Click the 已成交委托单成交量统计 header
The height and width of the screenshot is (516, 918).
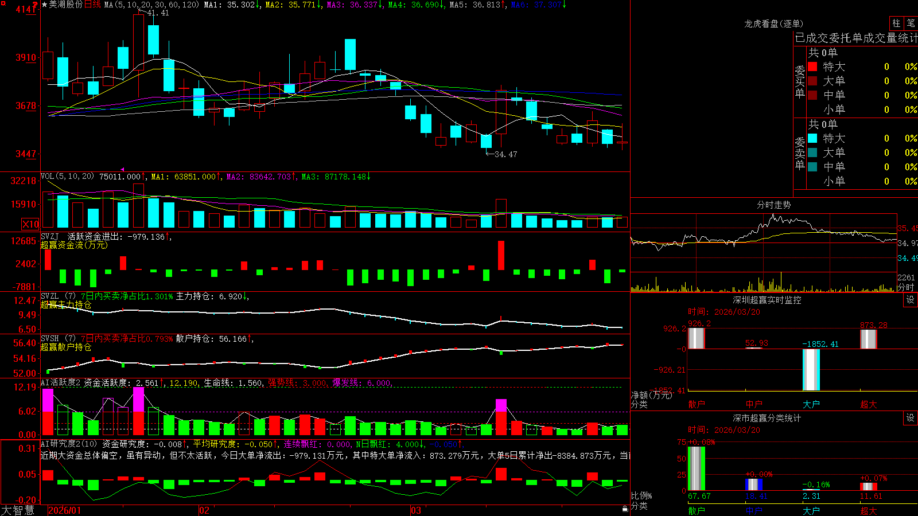[x=856, y=38]
